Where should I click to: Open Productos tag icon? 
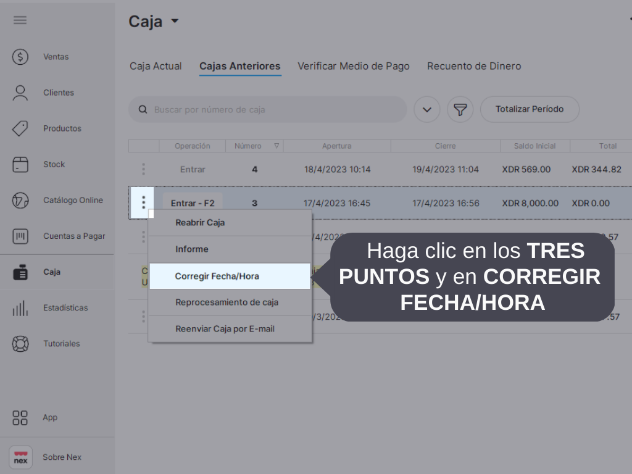20,128
